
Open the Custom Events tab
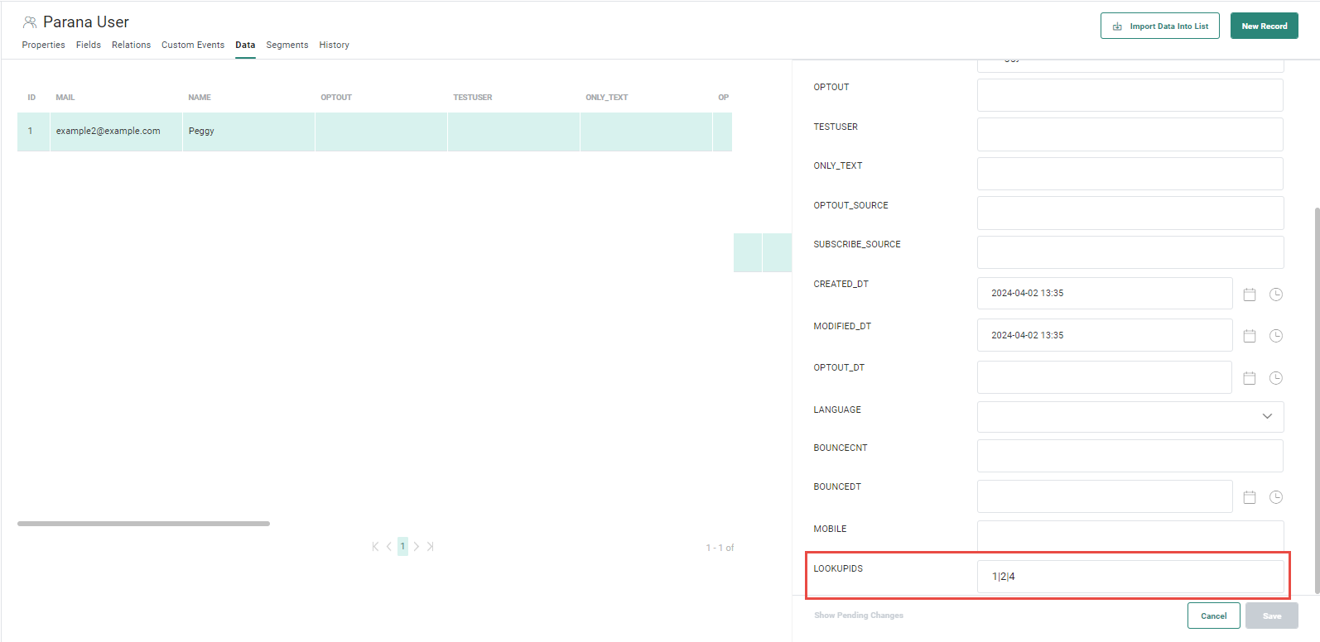(192, 45)
